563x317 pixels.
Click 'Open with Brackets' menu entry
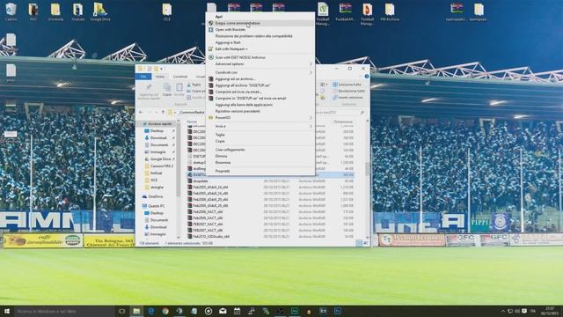click(230, 29)
